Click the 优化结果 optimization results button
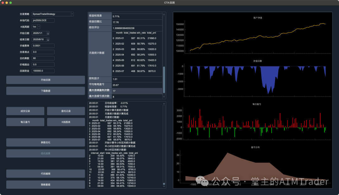This screenshot has width=339, height=195. click(46, 154)
